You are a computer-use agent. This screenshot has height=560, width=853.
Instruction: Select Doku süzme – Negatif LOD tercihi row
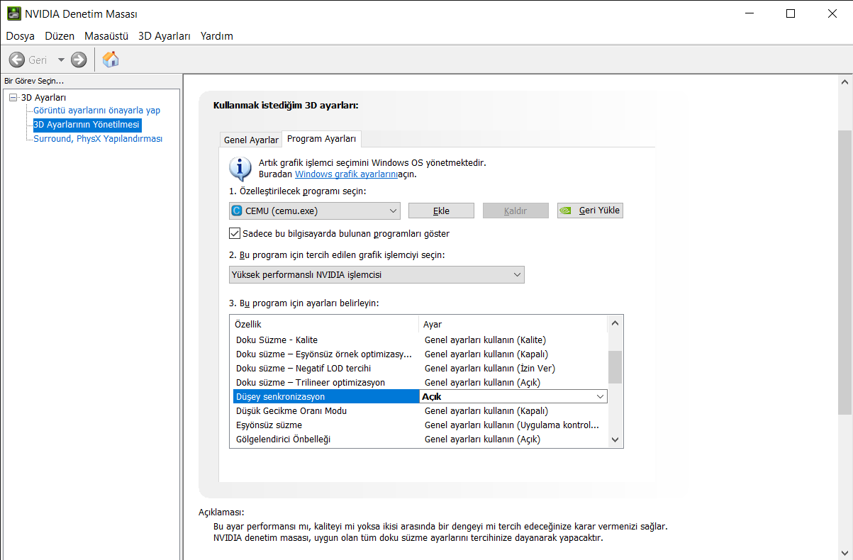tap(420, 369)
